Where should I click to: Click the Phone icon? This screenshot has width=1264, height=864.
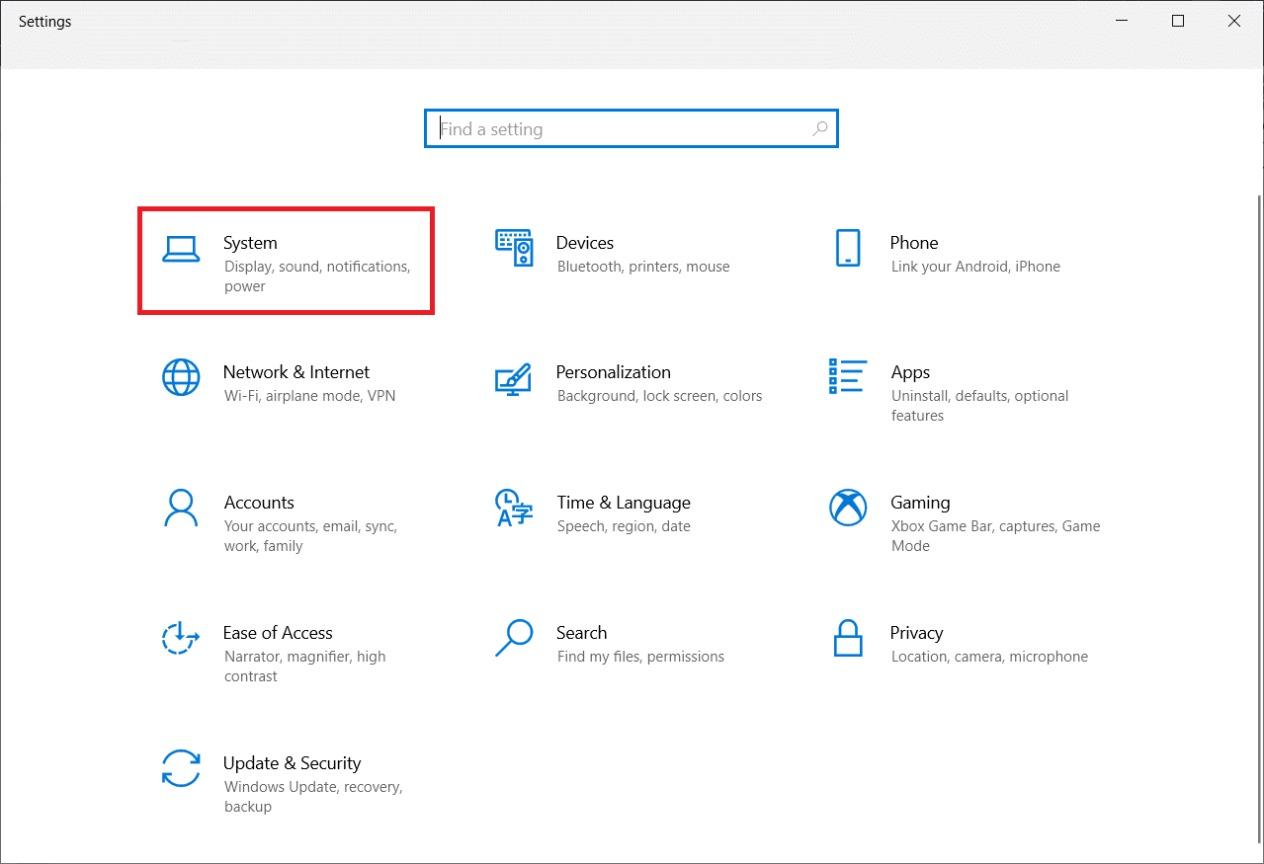(848, 248)
